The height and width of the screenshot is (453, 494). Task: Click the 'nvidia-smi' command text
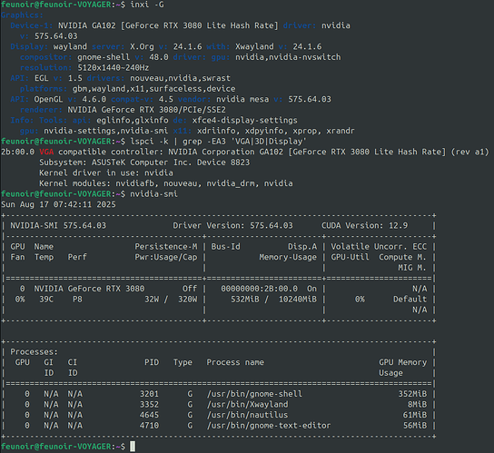tap(153, 193)
